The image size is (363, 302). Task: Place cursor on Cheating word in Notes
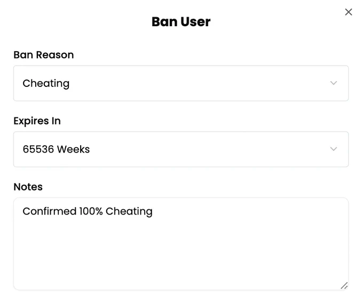click(129, 211)
